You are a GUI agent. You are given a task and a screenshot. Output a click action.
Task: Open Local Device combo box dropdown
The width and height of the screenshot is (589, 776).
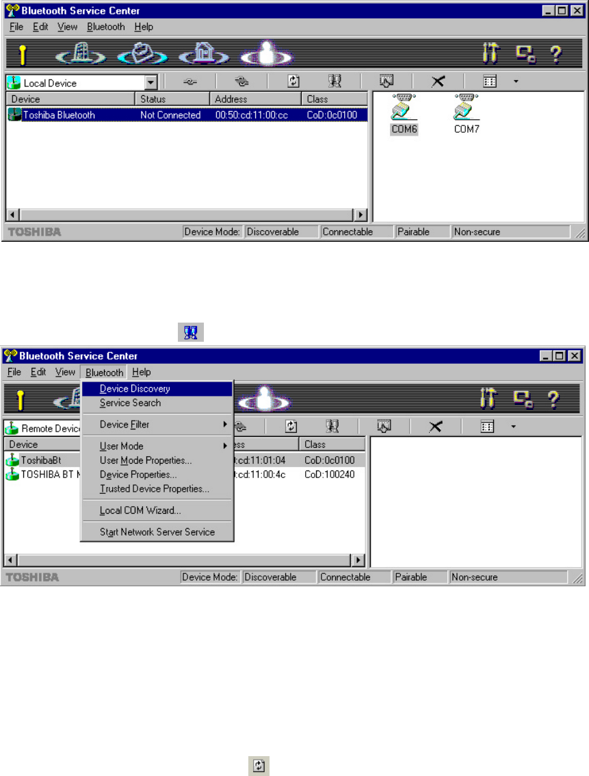click(150, 83)
